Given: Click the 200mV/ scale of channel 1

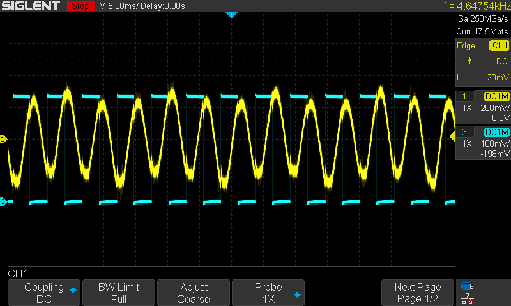Looking at the screenshot, I should 494,108.
